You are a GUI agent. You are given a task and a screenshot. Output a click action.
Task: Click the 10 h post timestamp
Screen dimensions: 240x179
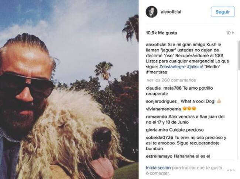point(230,33)
